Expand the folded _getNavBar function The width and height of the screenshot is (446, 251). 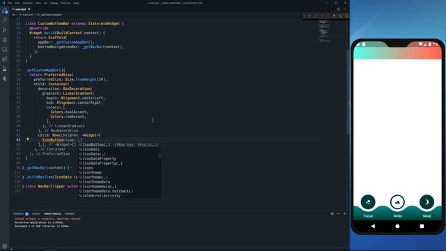click(x=23, y=168)
